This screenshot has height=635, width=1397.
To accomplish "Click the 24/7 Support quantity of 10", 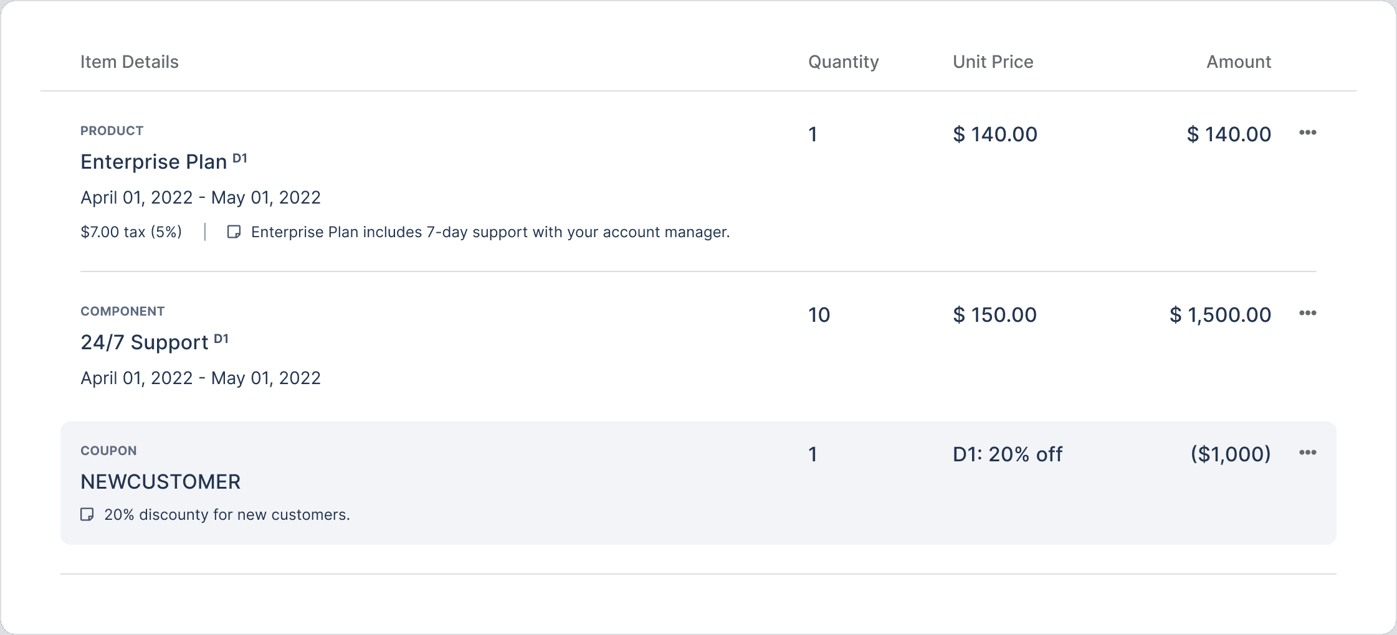I will [x=819, y=315].
